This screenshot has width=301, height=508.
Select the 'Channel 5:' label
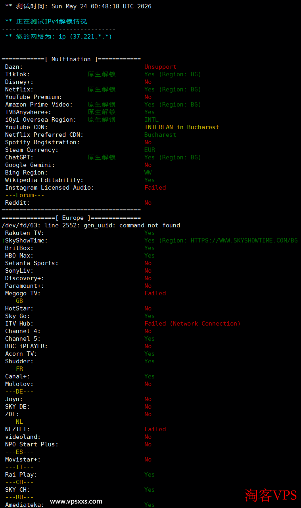[23, 339]
